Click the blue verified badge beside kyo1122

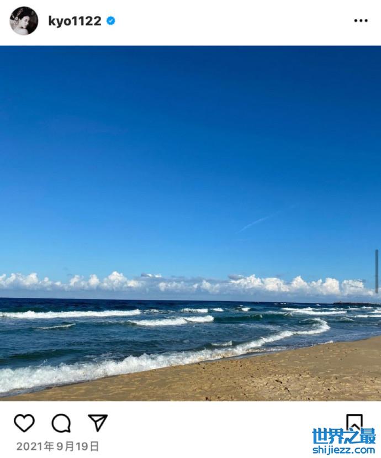pos(110,21)
